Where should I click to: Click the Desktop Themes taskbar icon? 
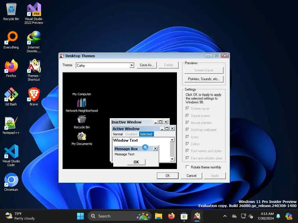click(197, 216)
